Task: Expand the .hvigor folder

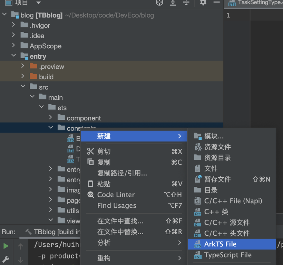Action: [x=13, y=25]
